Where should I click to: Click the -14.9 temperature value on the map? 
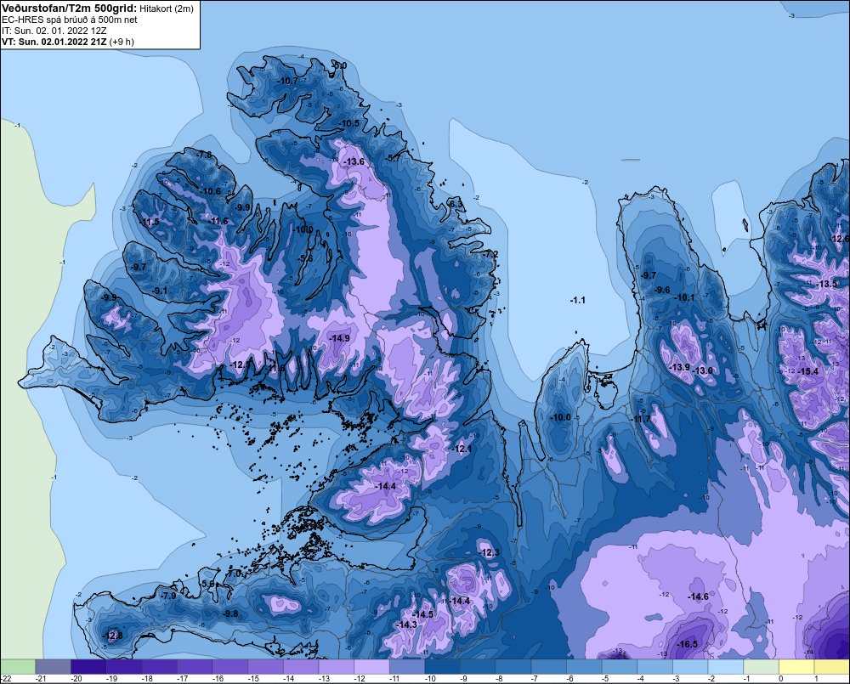pos(339,338)
